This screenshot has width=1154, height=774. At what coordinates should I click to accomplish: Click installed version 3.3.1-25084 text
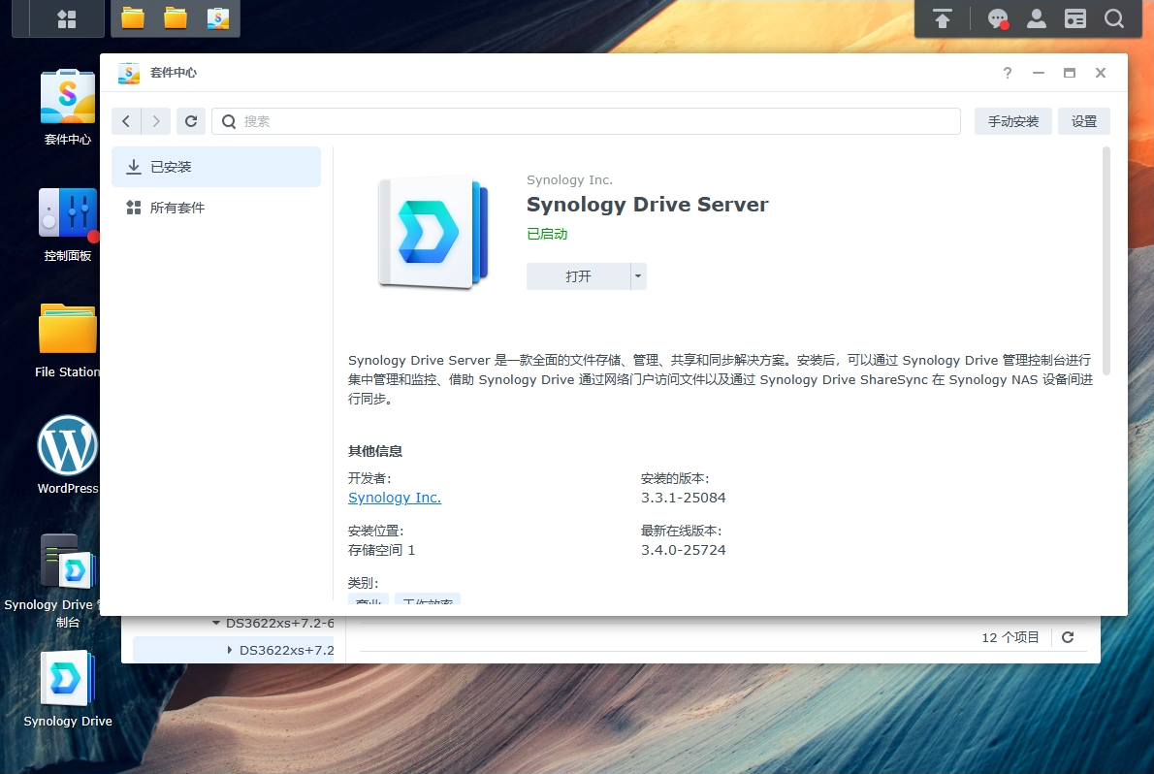pyautogui.click(x=683, y=498)
